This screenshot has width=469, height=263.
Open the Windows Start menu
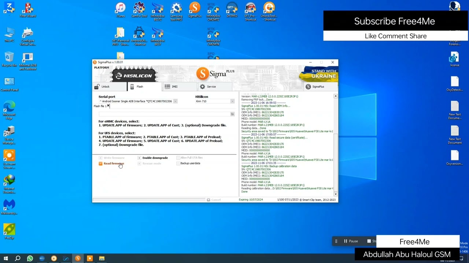tap(5, 259)
